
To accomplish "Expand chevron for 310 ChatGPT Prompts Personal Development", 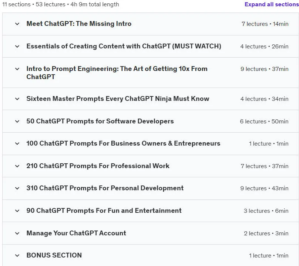I will [x=17, y=188].
